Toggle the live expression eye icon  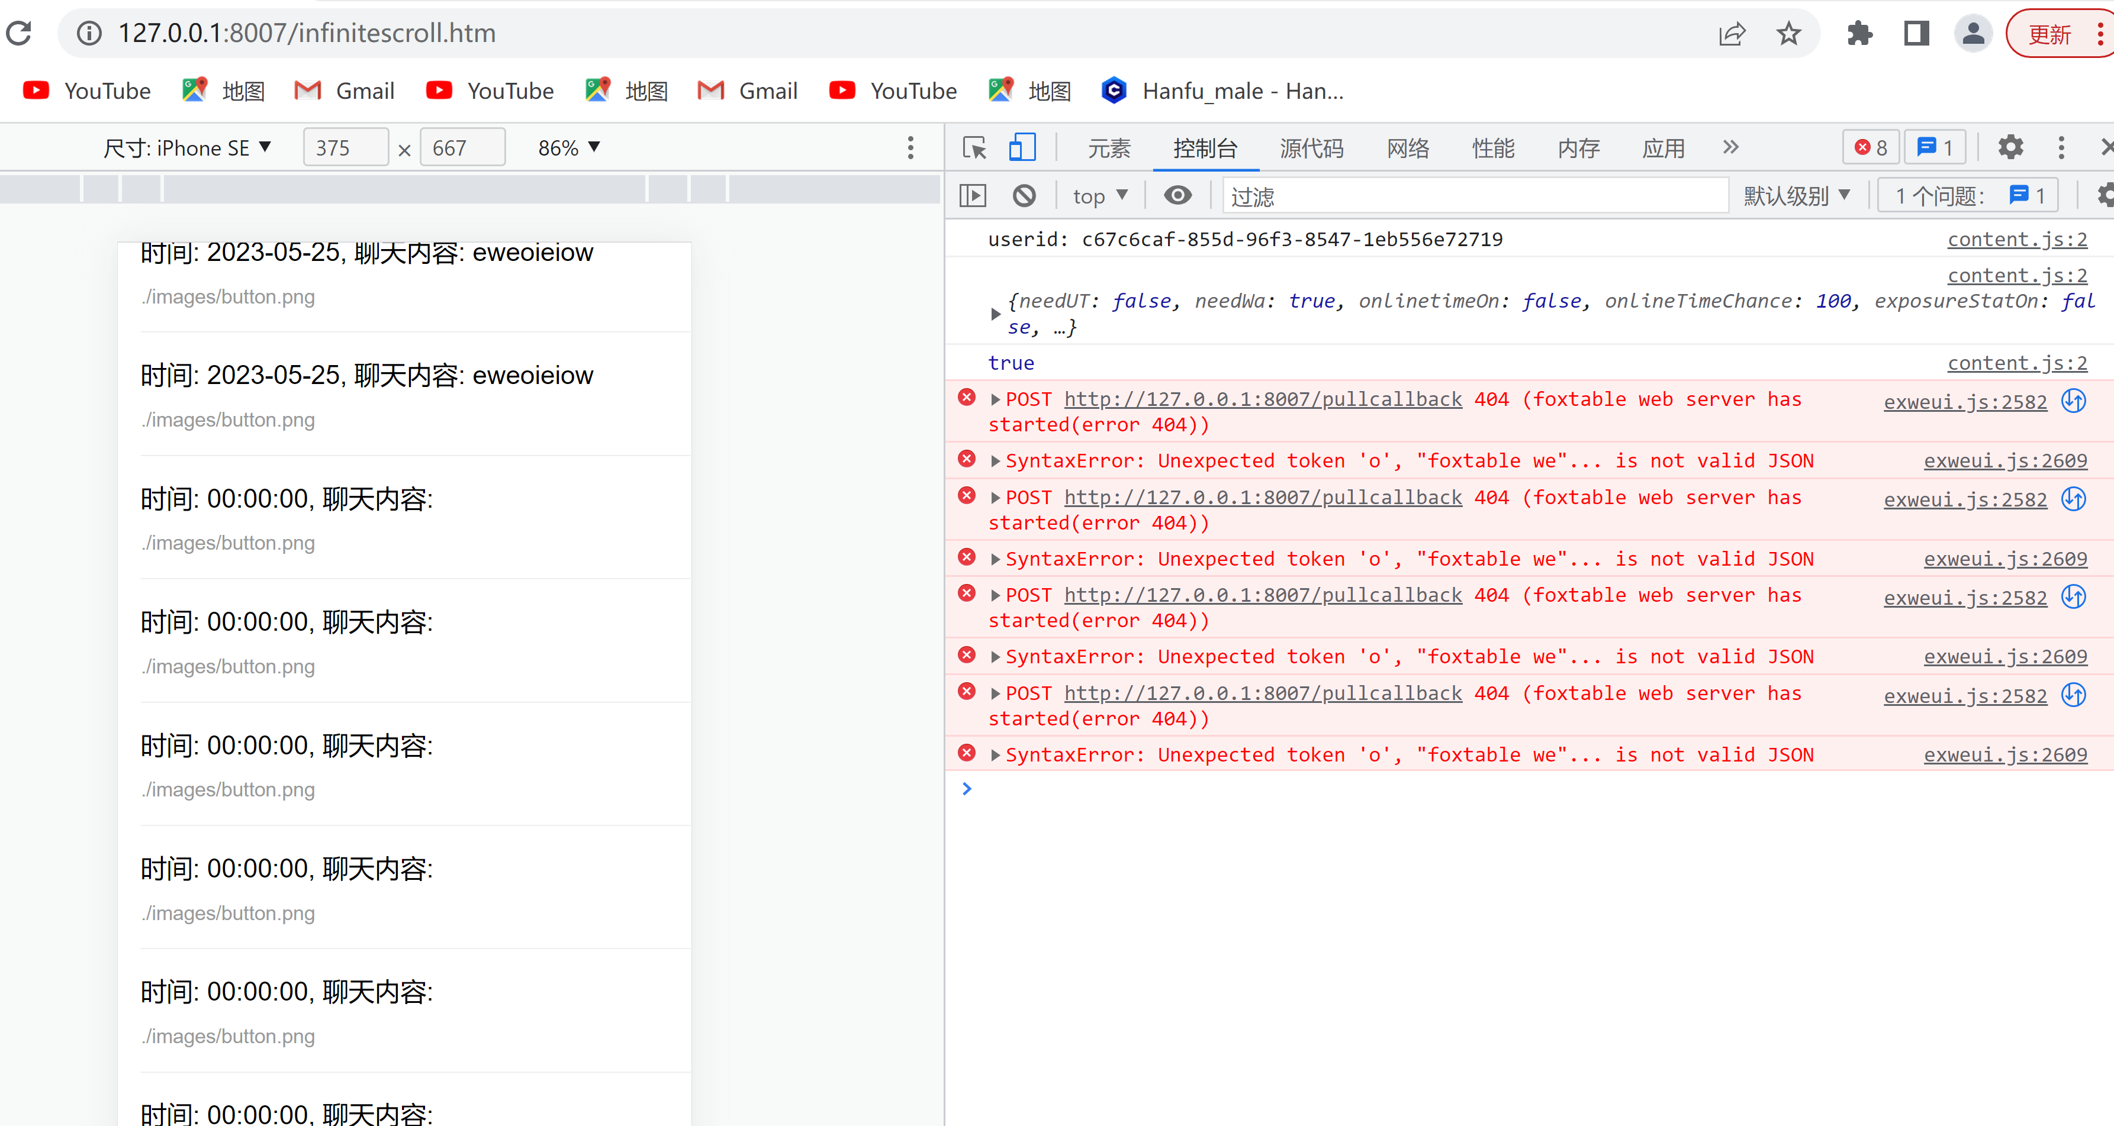[1177, 196]
